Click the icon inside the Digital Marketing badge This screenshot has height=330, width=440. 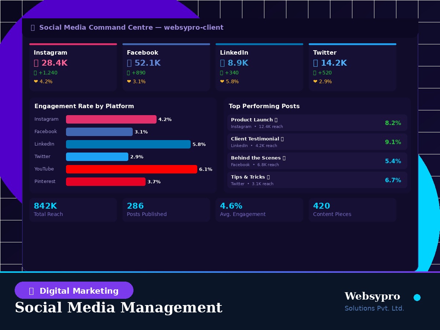click(31, 290)
